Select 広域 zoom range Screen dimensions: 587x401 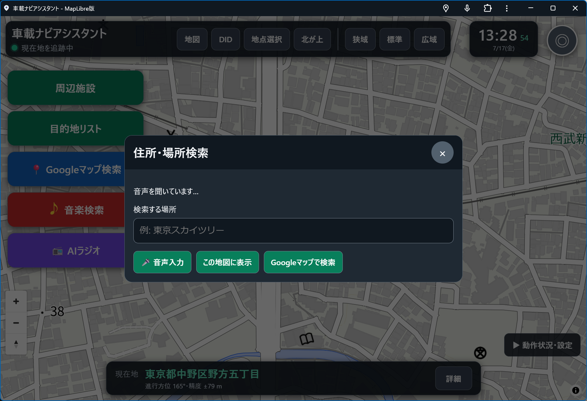(x=429, y=39)
